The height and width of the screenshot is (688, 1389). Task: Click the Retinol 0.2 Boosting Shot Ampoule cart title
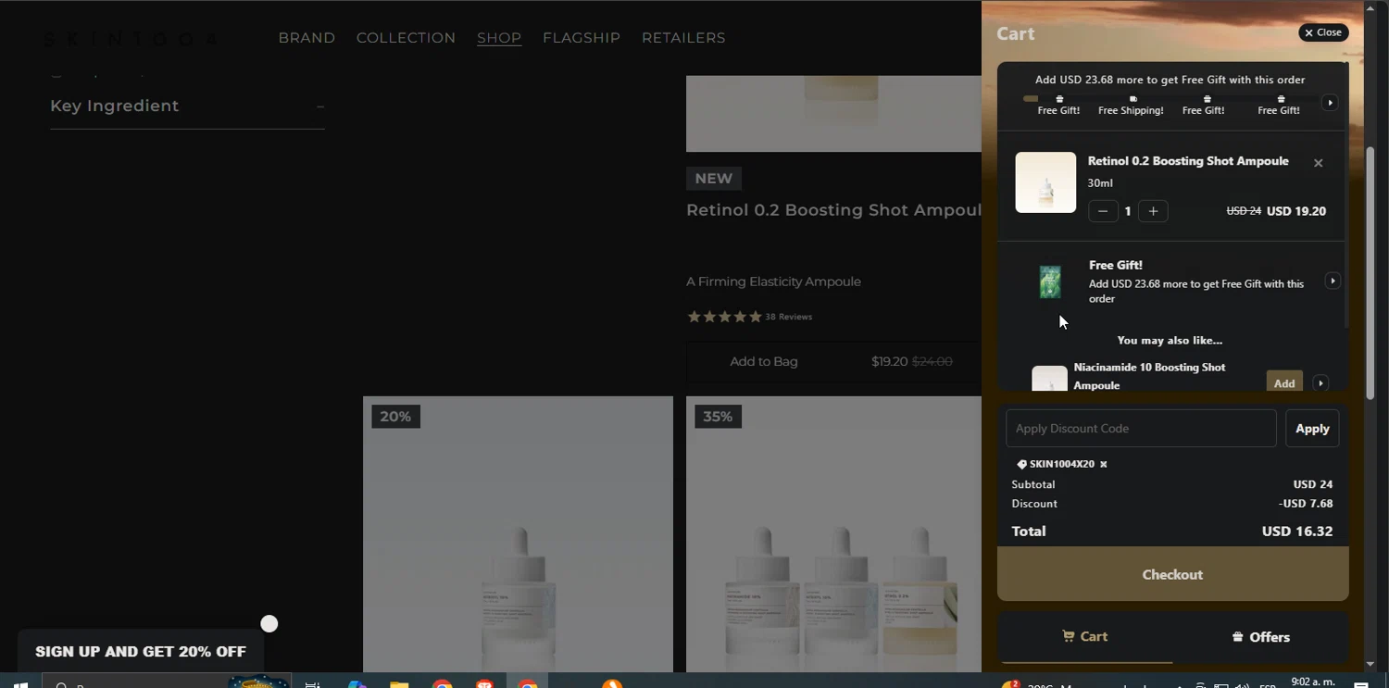(1188, 161)
